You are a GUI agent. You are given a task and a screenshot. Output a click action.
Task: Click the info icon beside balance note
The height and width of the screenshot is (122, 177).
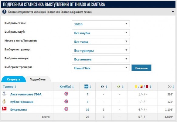[4, 12]
